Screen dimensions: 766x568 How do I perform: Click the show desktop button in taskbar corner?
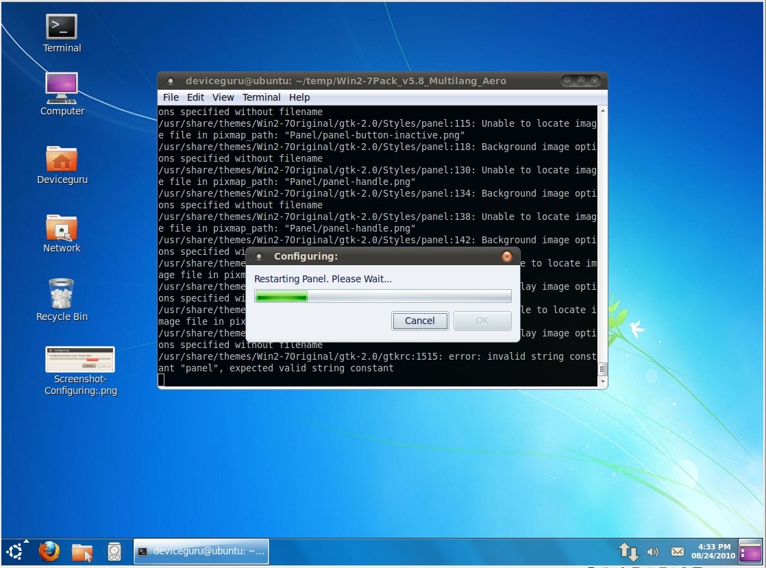(x=750, y=552)
